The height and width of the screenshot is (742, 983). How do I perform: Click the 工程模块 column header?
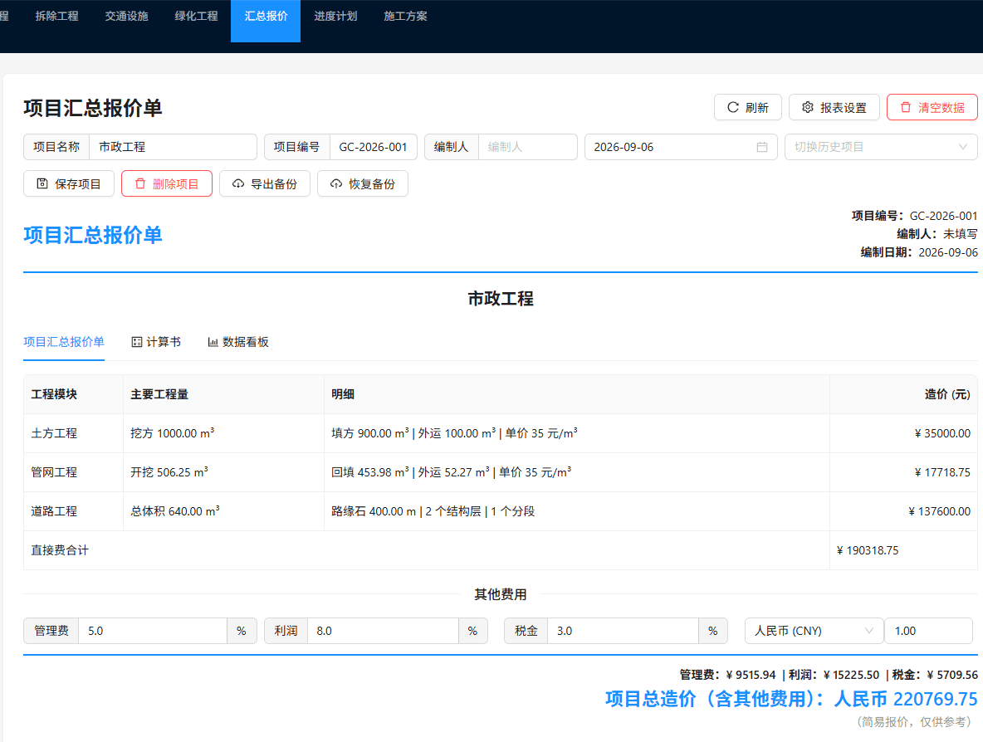click(x=73, y=394)
